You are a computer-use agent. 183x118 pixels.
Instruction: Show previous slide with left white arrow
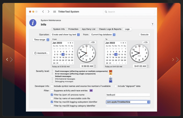[7, 60]
